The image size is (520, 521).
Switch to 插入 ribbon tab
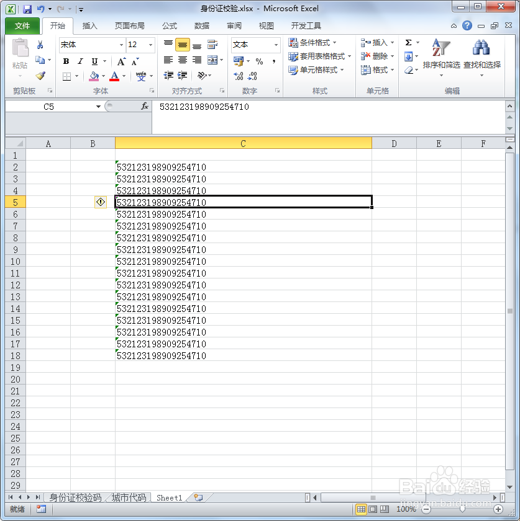tap(89, 26)
